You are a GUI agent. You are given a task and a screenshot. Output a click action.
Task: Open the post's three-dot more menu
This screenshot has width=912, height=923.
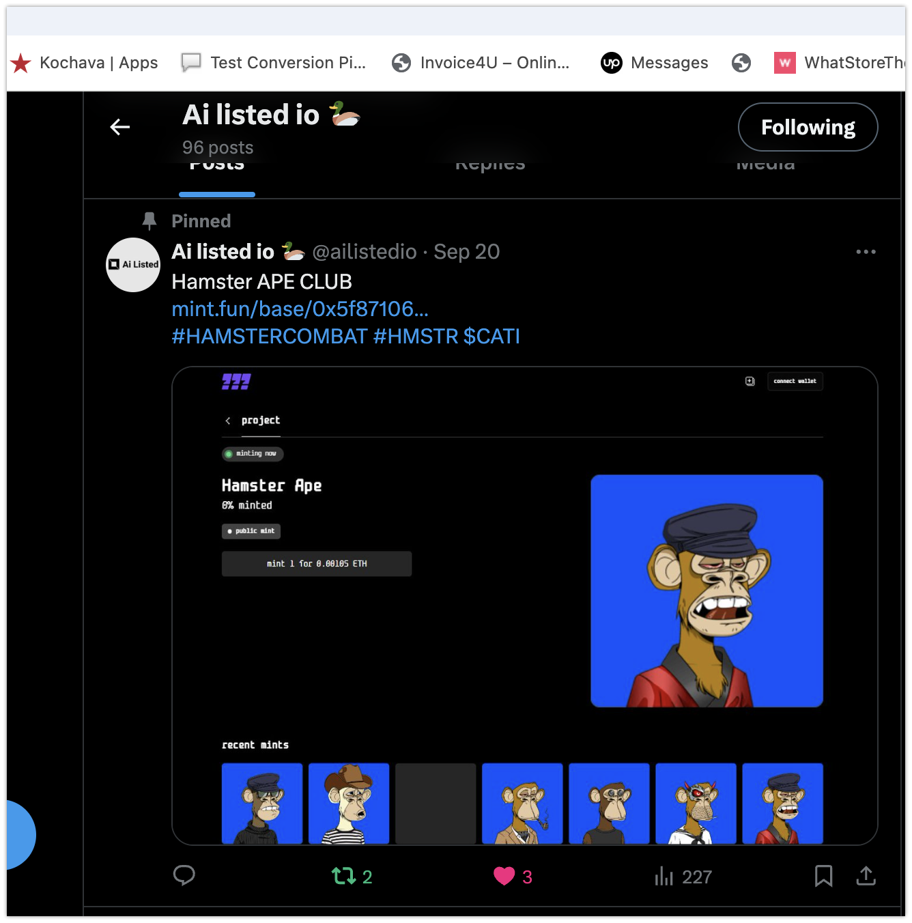pyautogui.click(x=866, y=252)
